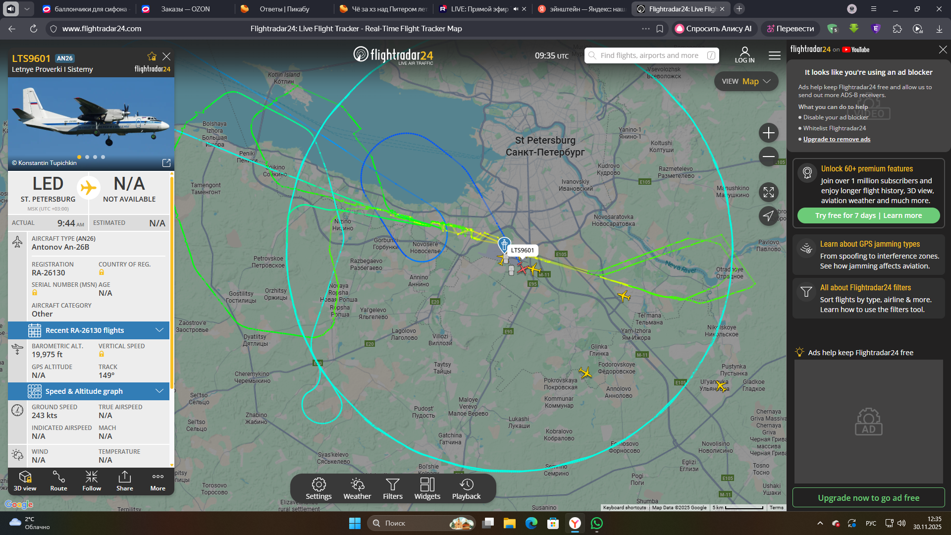
Task: Open the 3D view
Action: (25, 481)
